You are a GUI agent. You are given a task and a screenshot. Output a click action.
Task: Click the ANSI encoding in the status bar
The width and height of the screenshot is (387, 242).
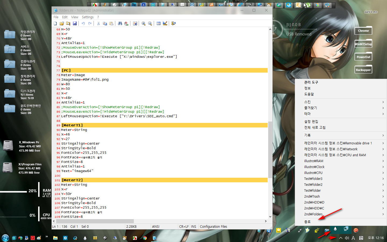tap(156, 227)
